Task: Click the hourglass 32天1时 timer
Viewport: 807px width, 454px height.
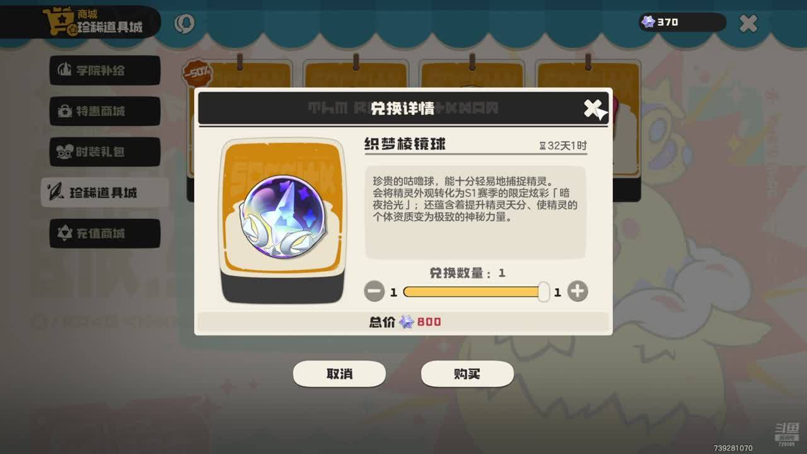Action: click(x=562, y=146)
